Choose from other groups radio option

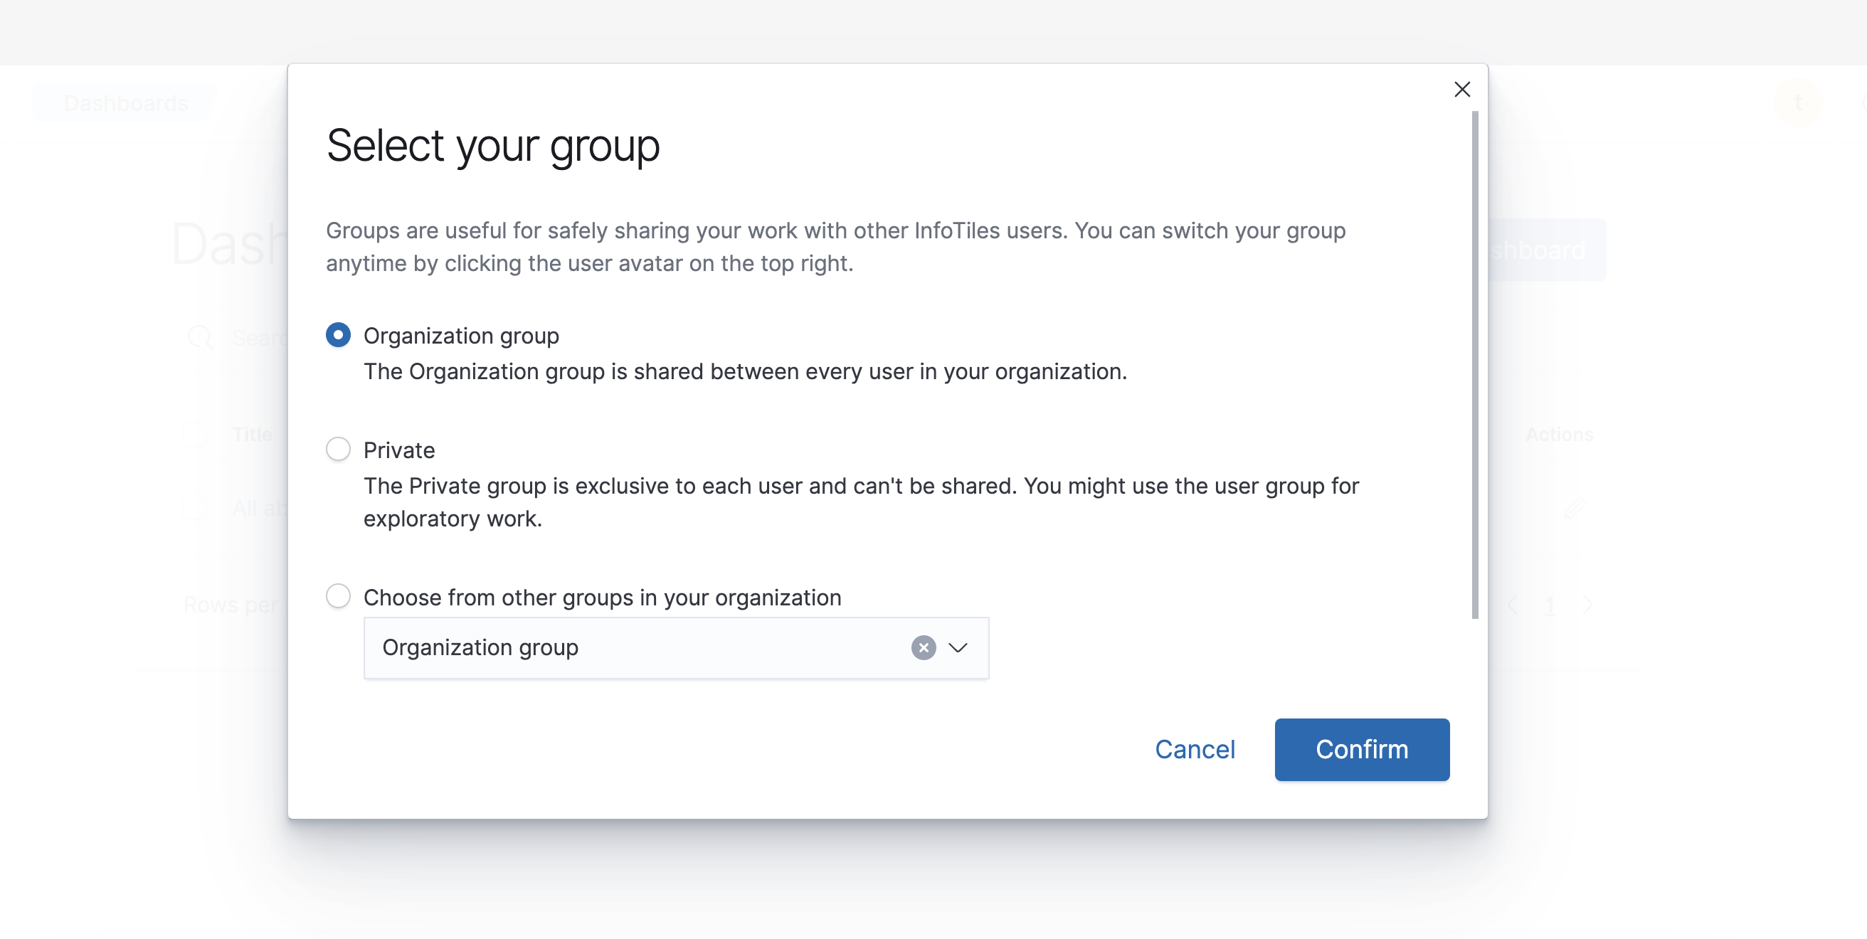[x=338, y=595]
